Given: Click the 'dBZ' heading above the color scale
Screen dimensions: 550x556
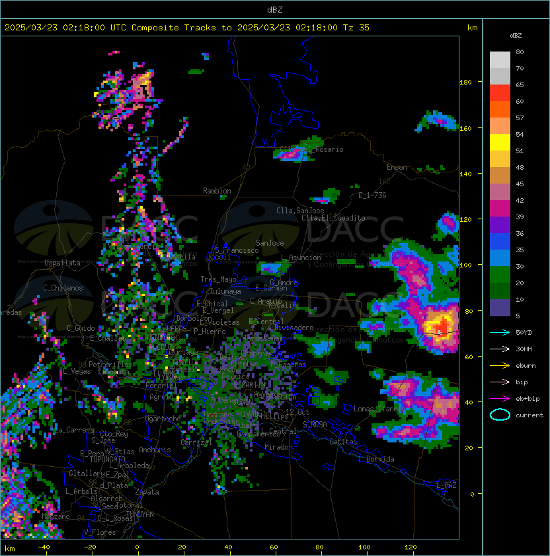Looking at the screenshot, I should pyautogui.click(x=516, y=36).
